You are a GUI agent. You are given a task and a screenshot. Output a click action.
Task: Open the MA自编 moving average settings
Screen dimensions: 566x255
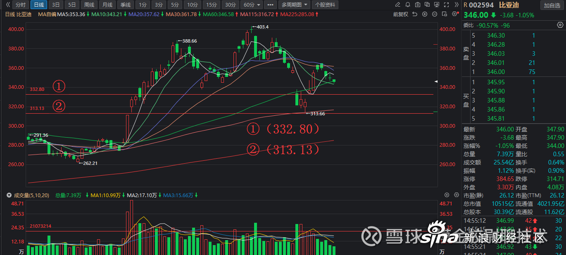coord(47,14)
